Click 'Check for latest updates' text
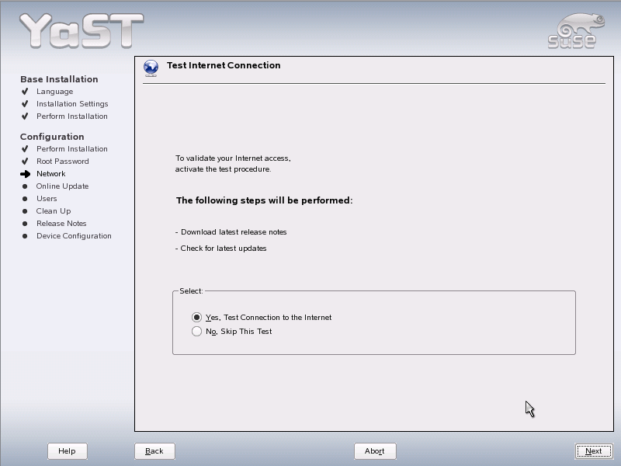Screen dimensions: 621x466 tap(224, 249)
